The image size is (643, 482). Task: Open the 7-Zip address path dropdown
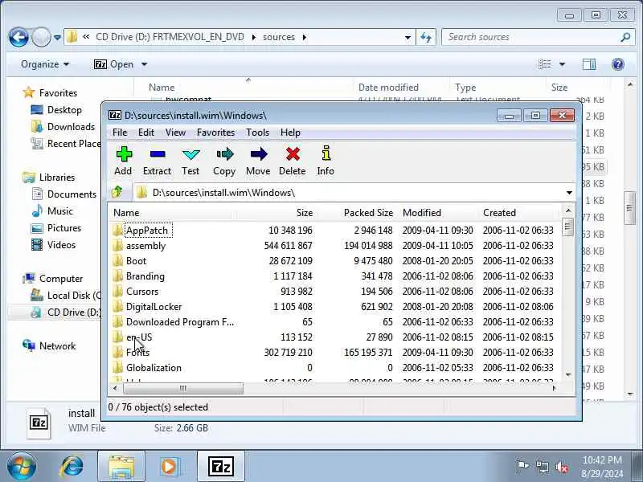[x=569, y=193]
